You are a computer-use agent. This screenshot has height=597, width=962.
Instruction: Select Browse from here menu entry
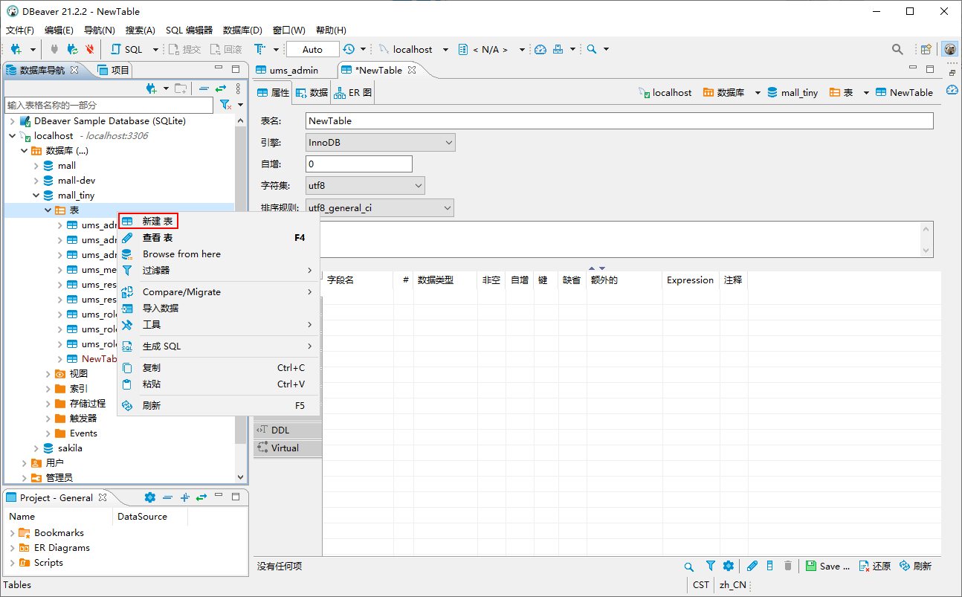(x=219, y=254)
